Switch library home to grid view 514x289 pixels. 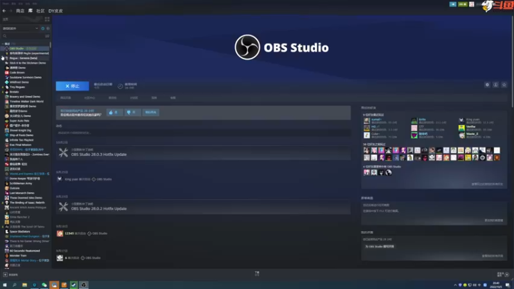(47, 19)
